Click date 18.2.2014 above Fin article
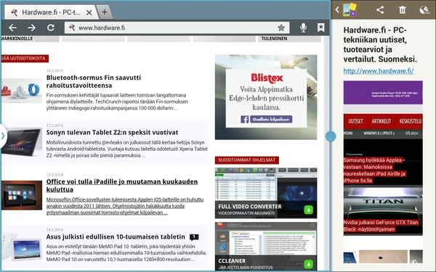This screenshot has width=436, height=272. click(x=54, y=70)
